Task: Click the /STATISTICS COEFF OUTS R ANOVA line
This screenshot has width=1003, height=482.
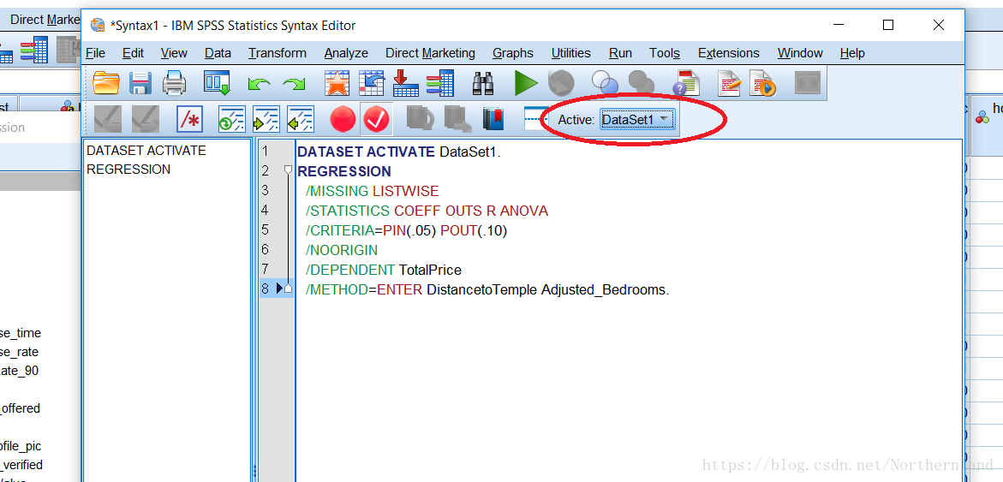Action: (x=427, y=211)
